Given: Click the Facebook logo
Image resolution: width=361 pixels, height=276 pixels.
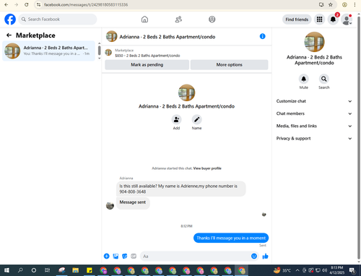Looking at the screenshot, I should (x=10, y=20).
